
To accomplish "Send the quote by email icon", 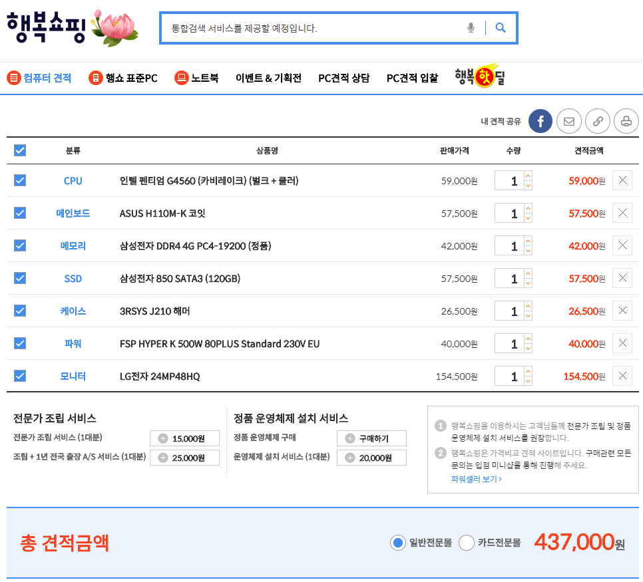I will click(x=569, y=121).
